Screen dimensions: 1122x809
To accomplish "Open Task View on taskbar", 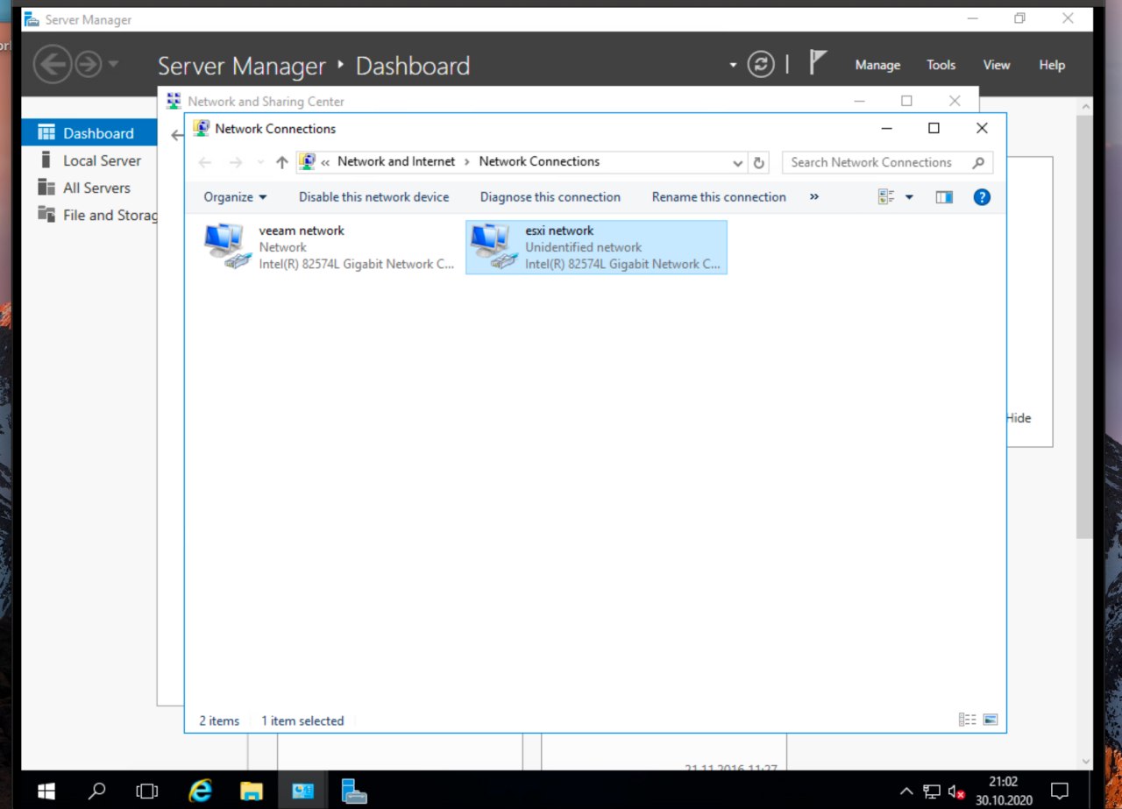I will [147, 791].
